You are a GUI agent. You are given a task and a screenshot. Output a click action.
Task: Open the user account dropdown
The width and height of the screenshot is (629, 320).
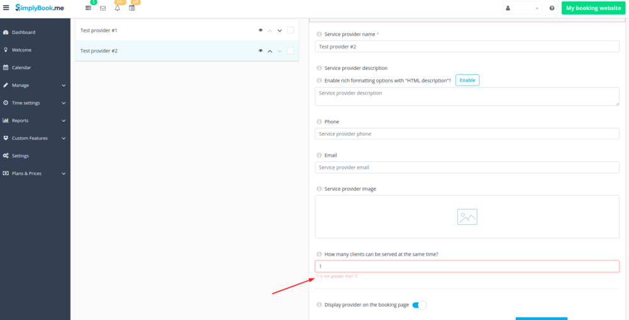click(x=521, y=8)
